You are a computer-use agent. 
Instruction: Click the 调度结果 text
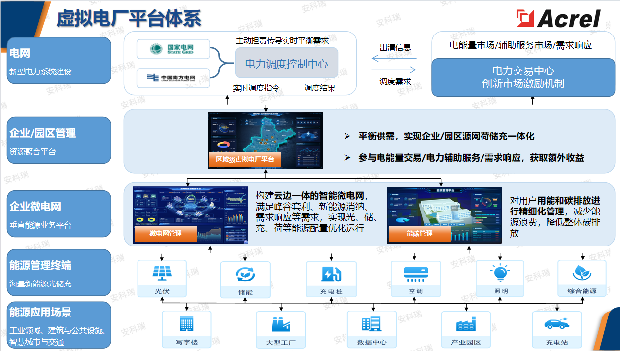click(x=320, y=88)
